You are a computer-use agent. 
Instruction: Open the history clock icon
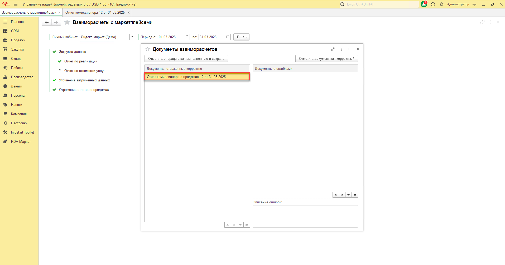(433, 4)
